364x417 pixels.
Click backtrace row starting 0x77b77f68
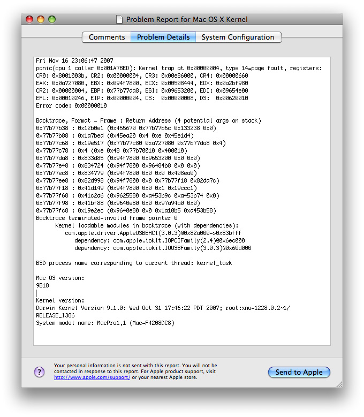coord(127,195)
